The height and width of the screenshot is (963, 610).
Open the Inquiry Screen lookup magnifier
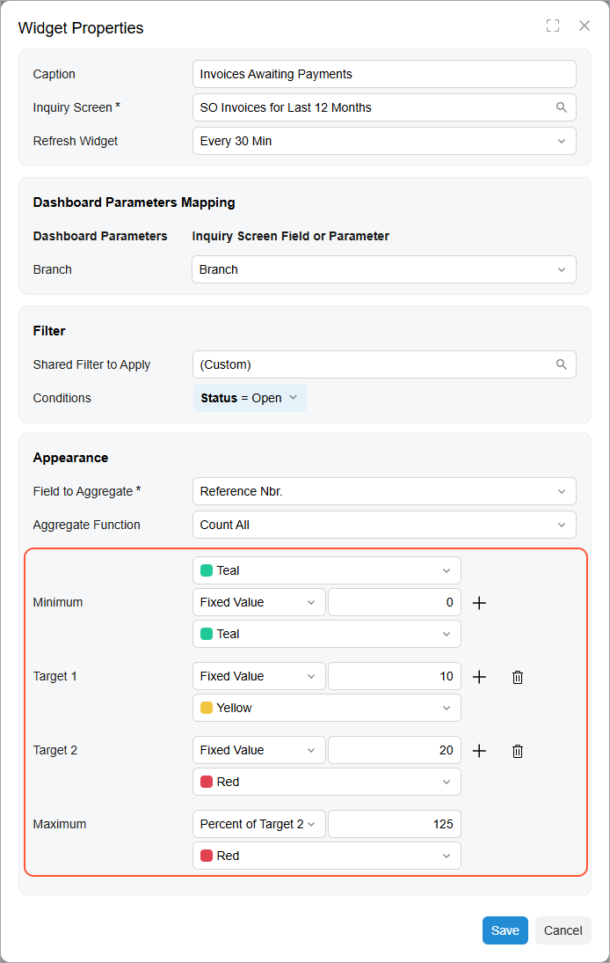[x=562, y=107]
